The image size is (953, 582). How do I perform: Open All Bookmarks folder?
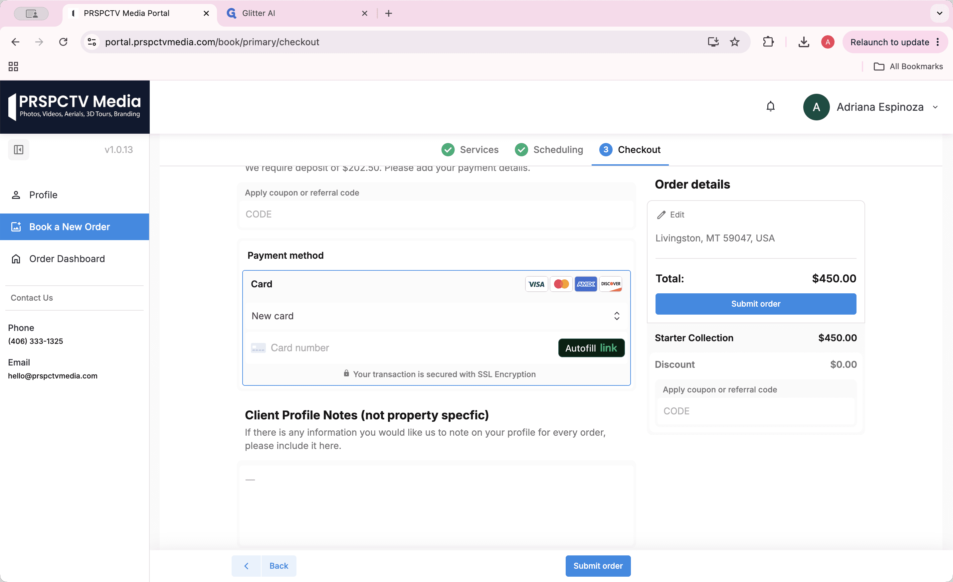(x=908, y=67)
